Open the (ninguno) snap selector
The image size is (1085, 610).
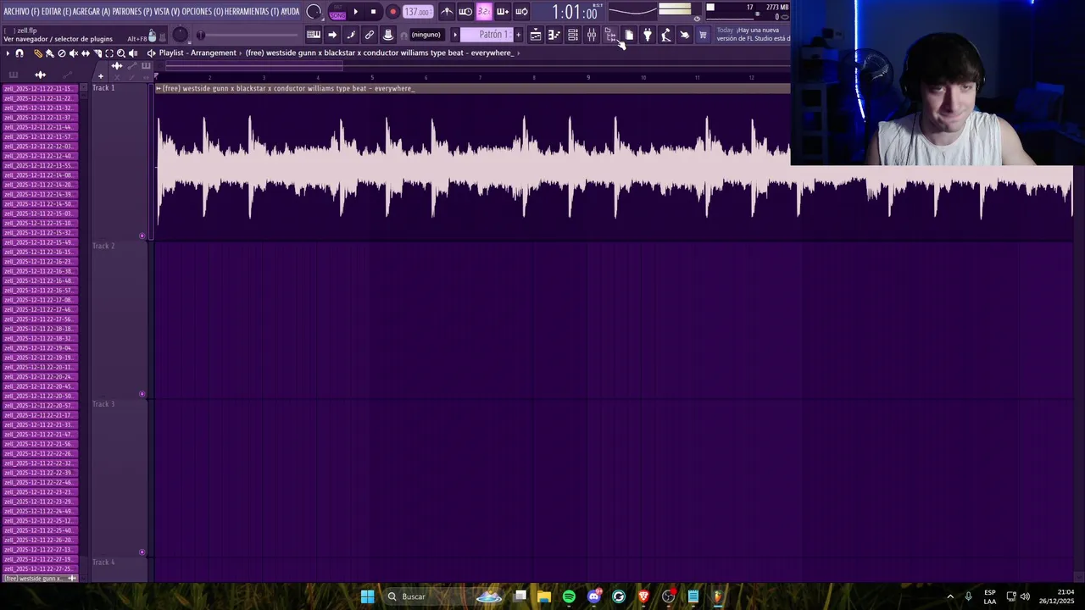426,35
